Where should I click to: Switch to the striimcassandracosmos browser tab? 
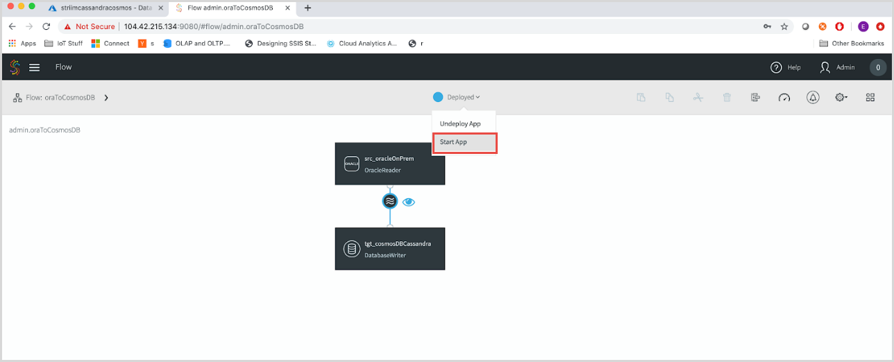pos(104,8)
